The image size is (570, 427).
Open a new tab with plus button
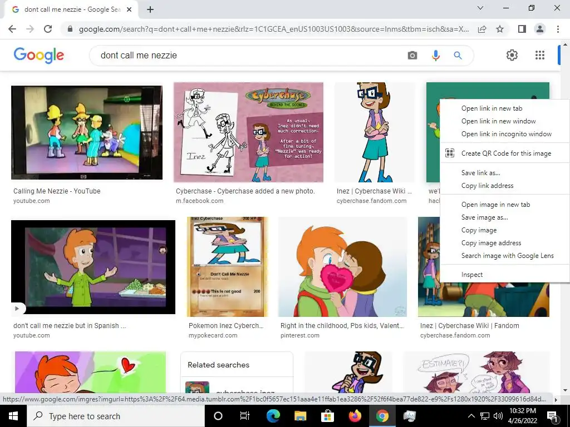(x=150, y=9)
